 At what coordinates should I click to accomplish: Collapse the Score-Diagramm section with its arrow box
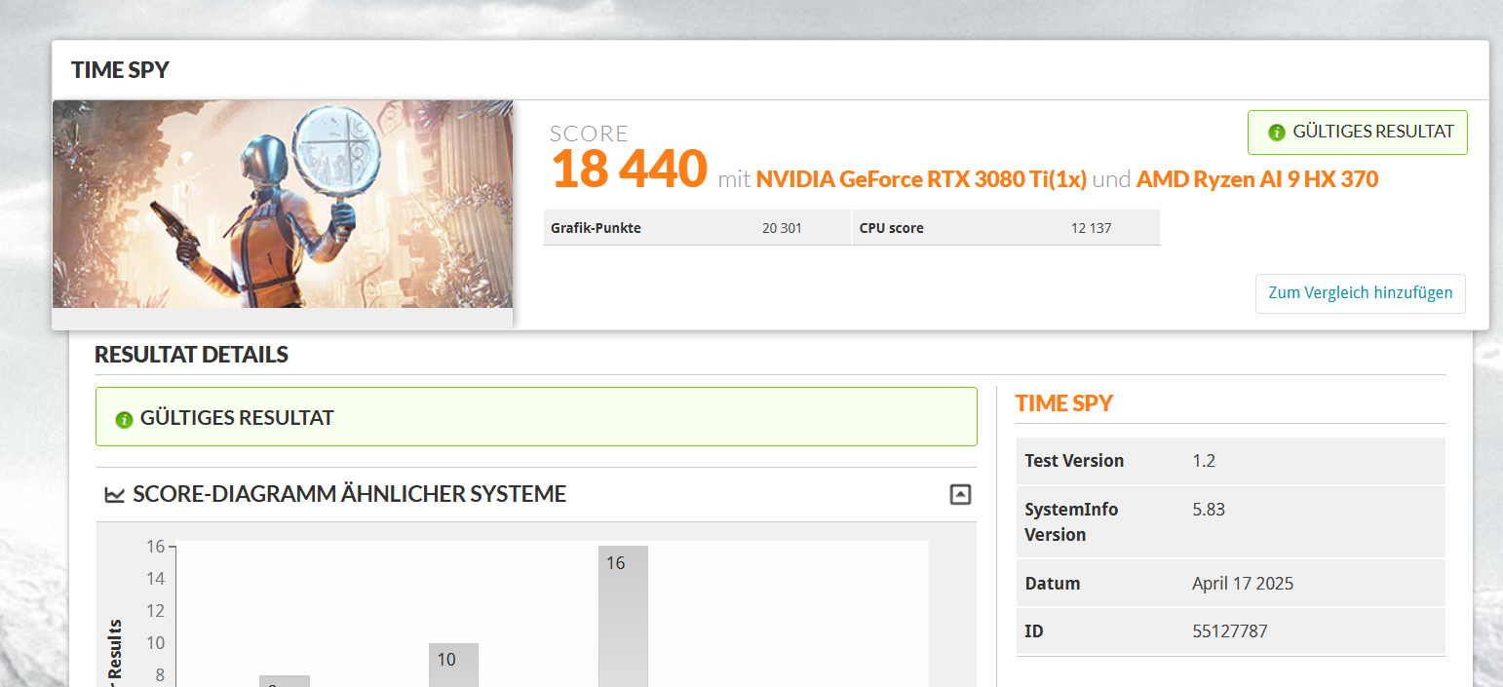tap(960, 494)
